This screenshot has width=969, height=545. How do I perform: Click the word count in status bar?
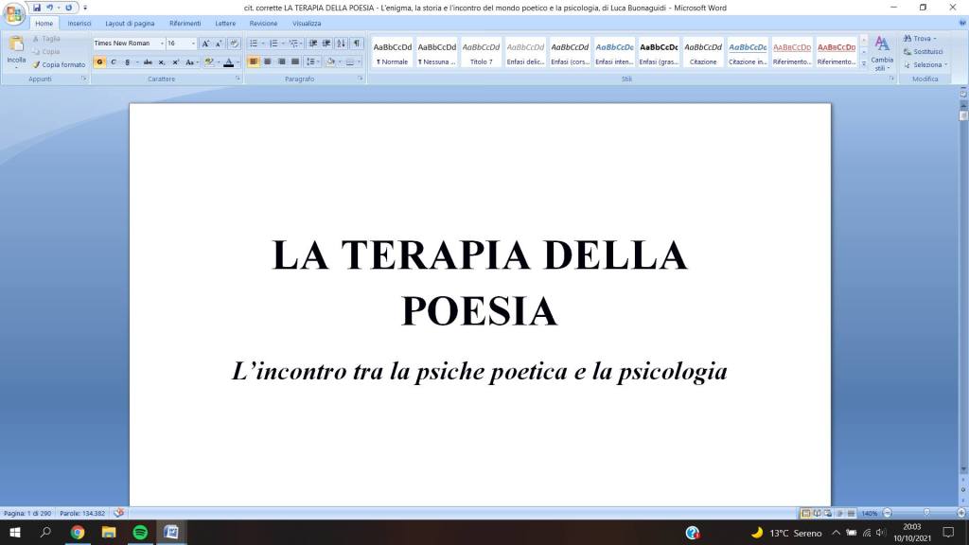click(83, 513)
